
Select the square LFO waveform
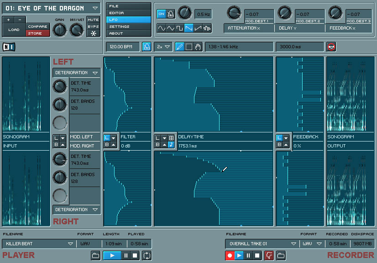(180, 28)
